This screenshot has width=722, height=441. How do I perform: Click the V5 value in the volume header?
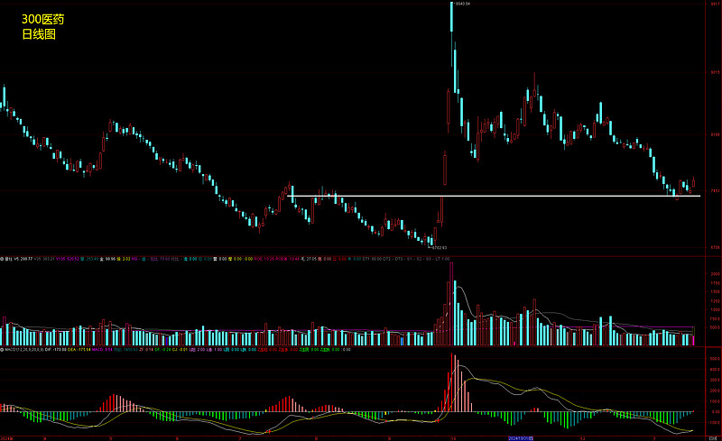coord(25,258)
